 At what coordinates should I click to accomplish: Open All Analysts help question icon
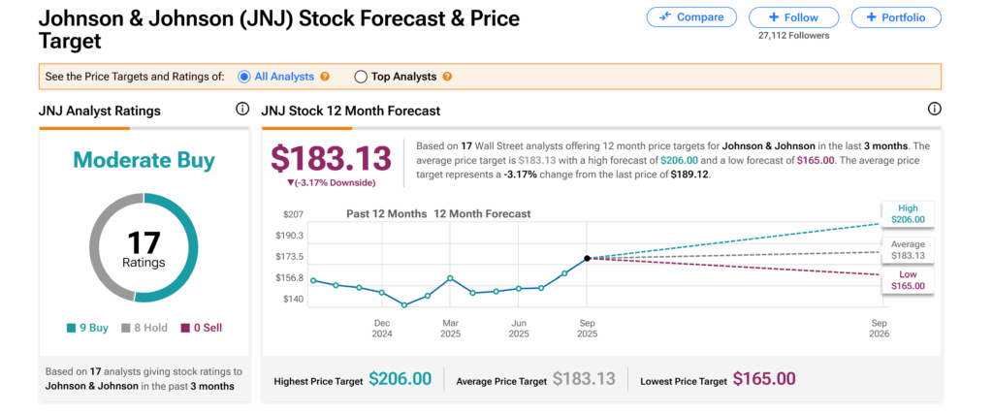pyautogui.click(x=325, y=77)
